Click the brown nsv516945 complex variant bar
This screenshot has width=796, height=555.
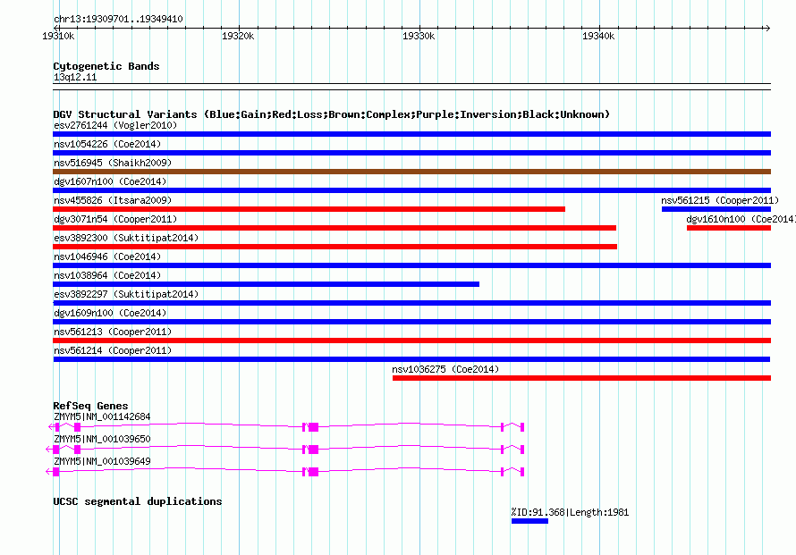point(411,172)
